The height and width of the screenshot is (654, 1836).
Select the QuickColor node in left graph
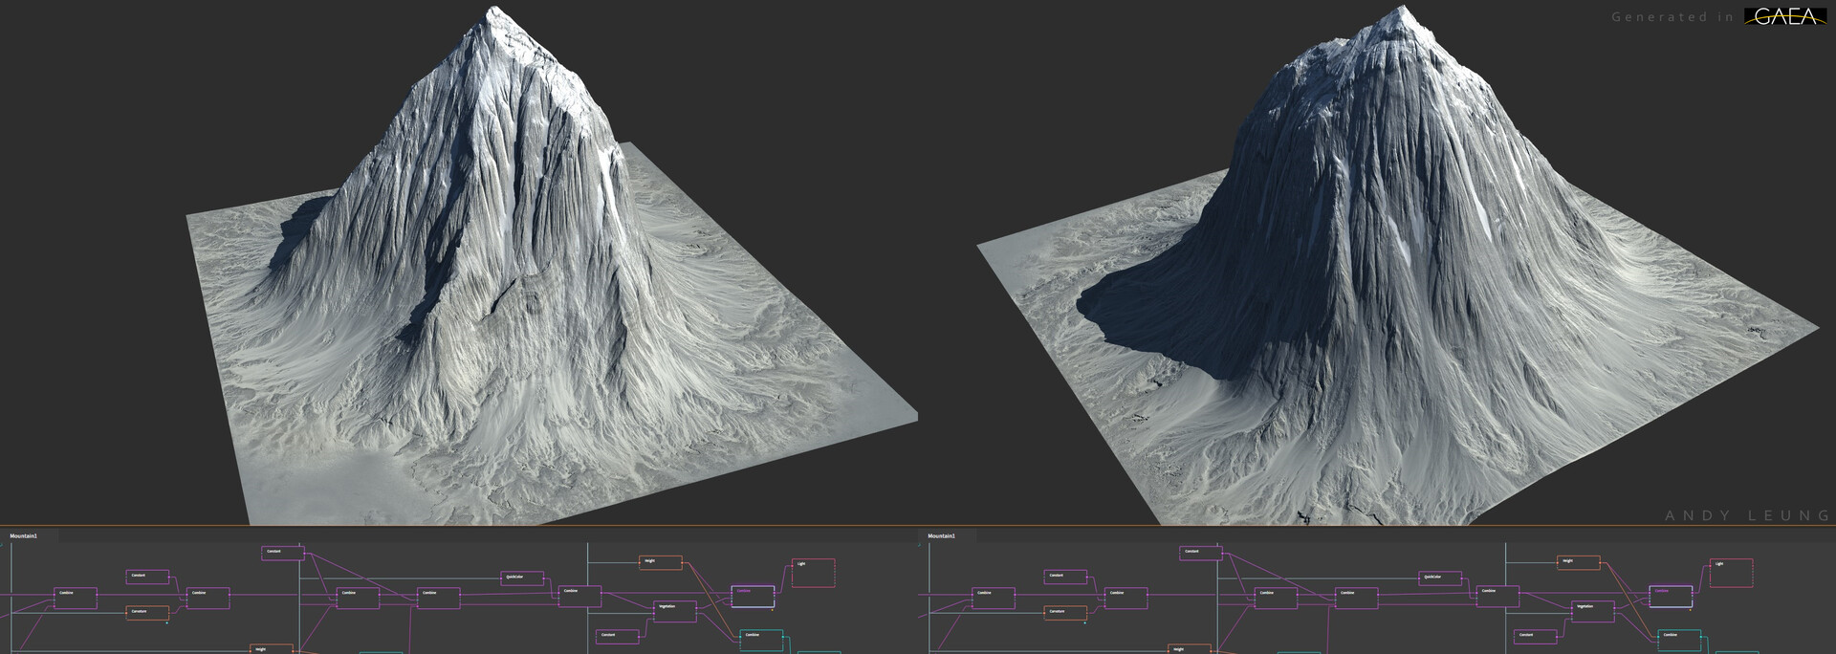coord(523,578)
